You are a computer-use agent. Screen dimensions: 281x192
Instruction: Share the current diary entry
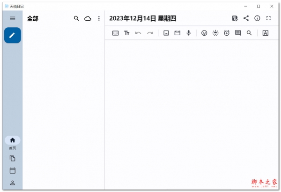click(x=246, y=18)
